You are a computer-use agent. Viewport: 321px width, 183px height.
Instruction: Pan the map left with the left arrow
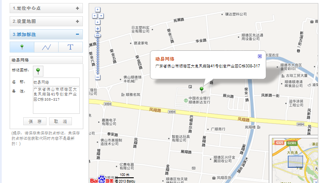[x=95, y=16]
